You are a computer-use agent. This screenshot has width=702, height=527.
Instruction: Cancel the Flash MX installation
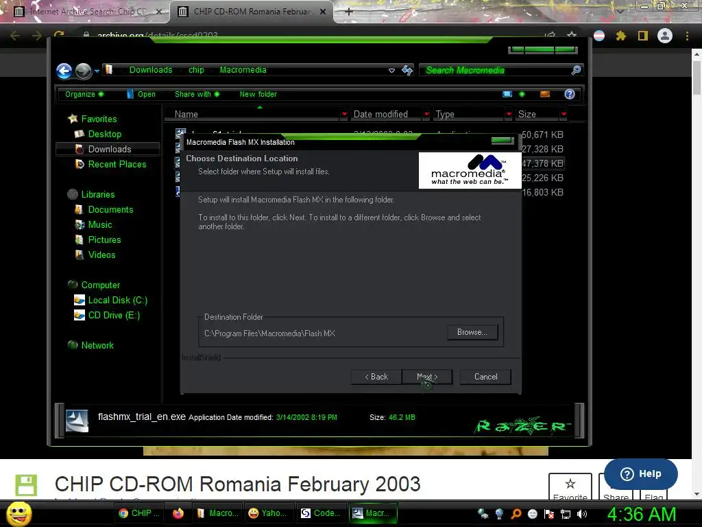pyautogui.click(x=486, y=377)
